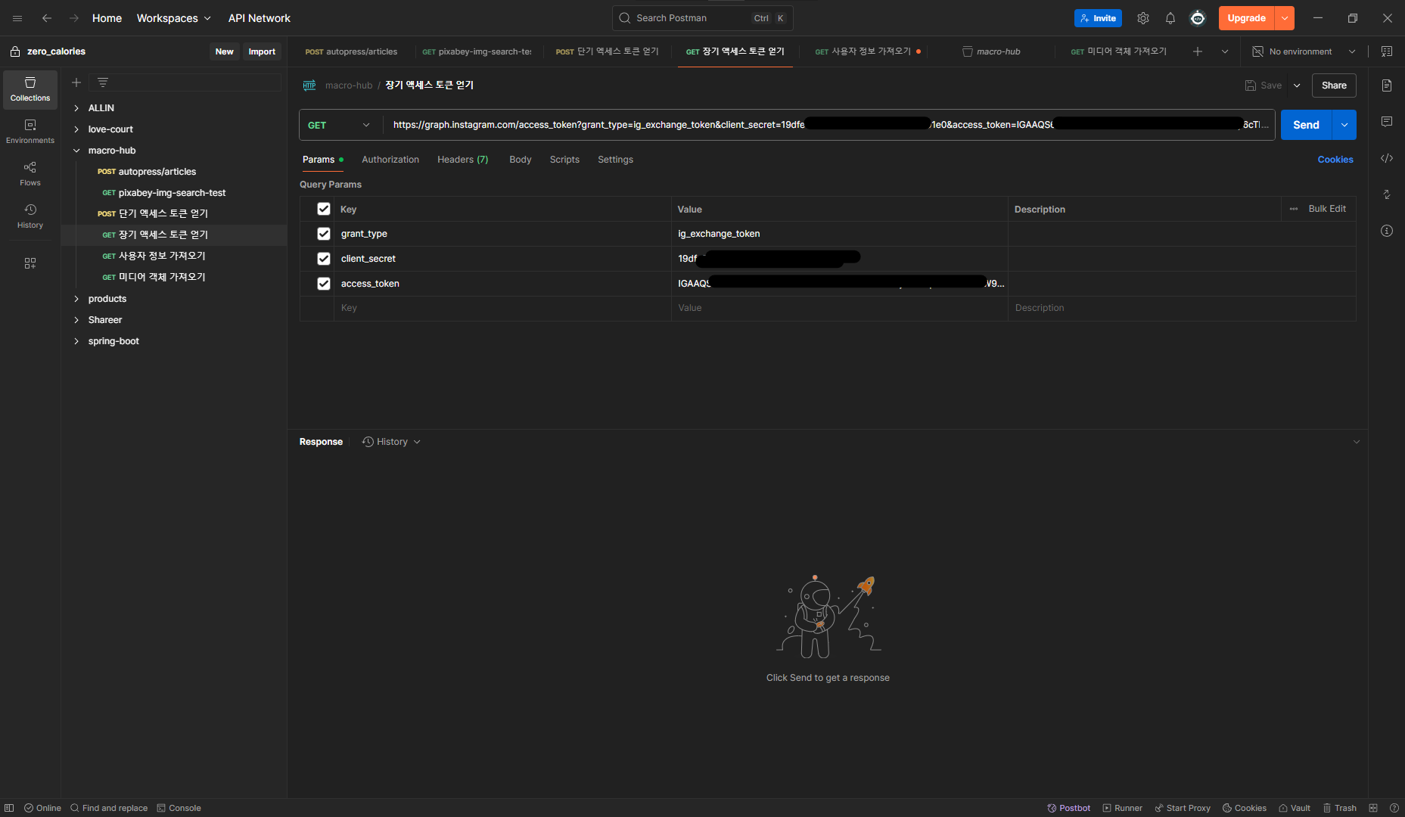Viewport: 1405px width, 817px height.
Task: Go back with the left arrow
Action: [x=47, y=18]
